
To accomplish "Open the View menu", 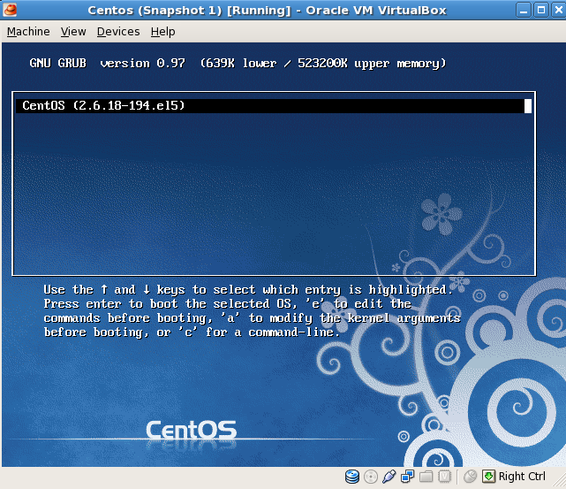I will (x=73, y=31).
